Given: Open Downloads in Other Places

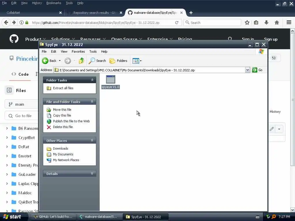Looking at the screenshot, I should click(x=60, y=148).
